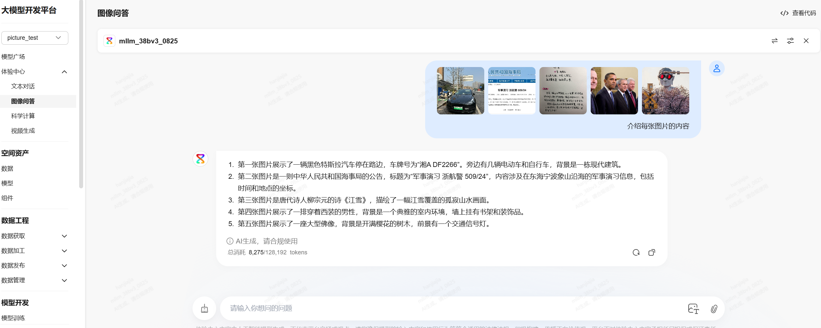Expand the 数据管理 section
This screenshot has height=328, width=821.
pyautogui.click(x=64, y=280)
